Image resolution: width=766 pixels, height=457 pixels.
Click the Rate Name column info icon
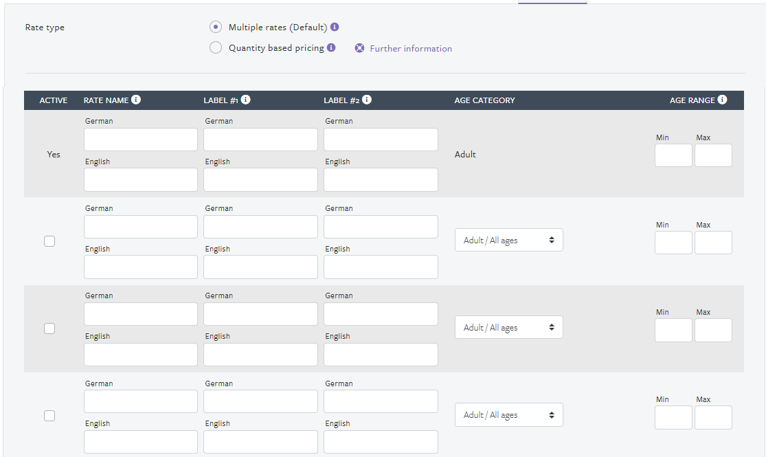click(136, 100)
